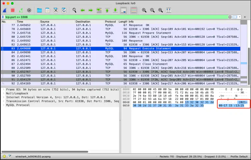Click the expert information yellow circle
This screenshot has height=160, width=251.
[4, 156]
